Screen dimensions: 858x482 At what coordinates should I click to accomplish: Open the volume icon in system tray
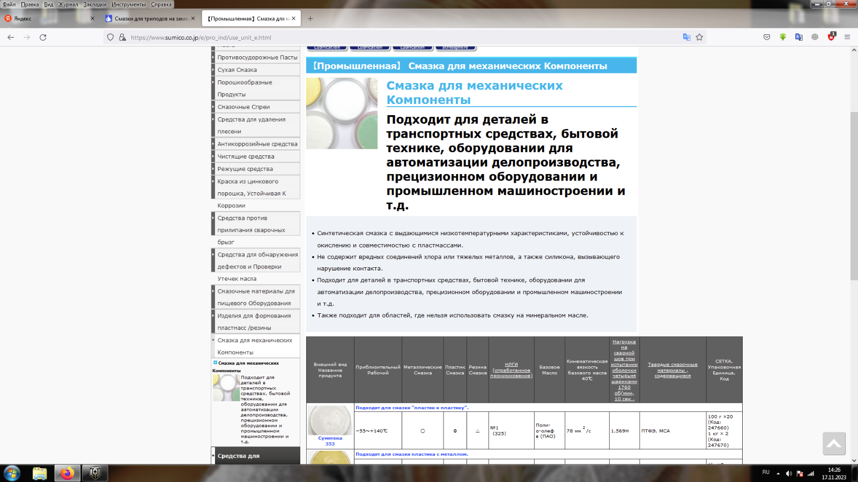[789, 473]
